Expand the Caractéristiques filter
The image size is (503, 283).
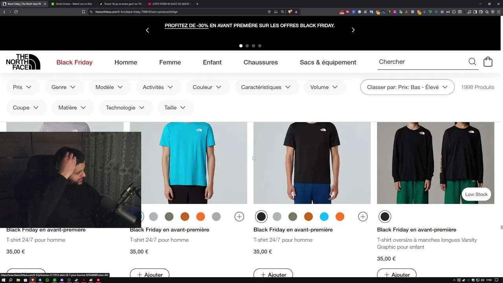pyautogui.click(x=266, y=87)
